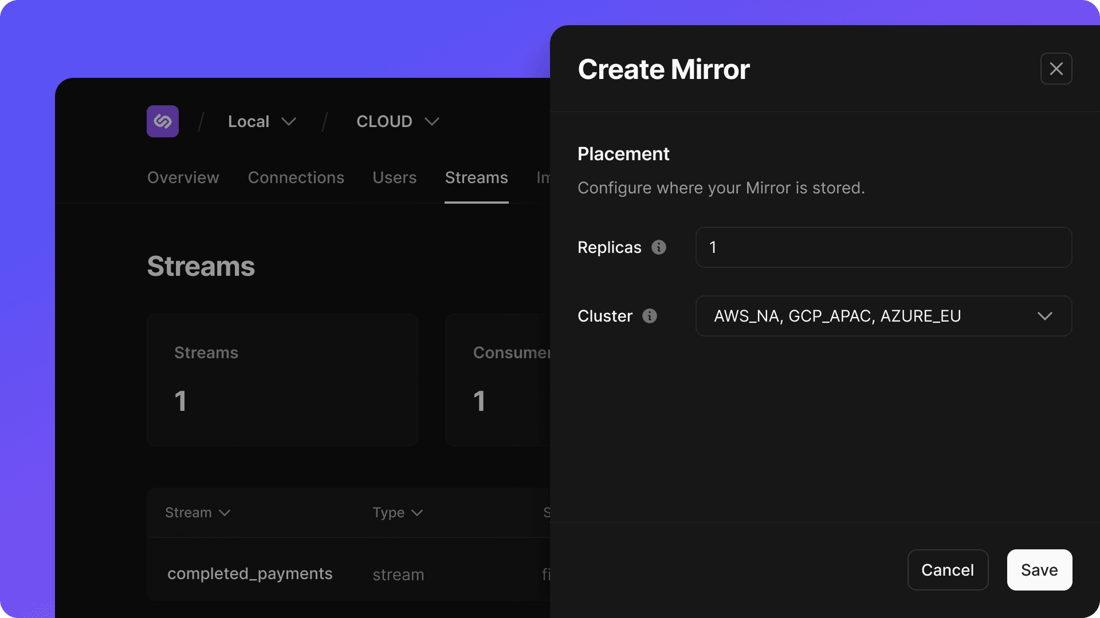Click the Consumers count card

(498, 379)
